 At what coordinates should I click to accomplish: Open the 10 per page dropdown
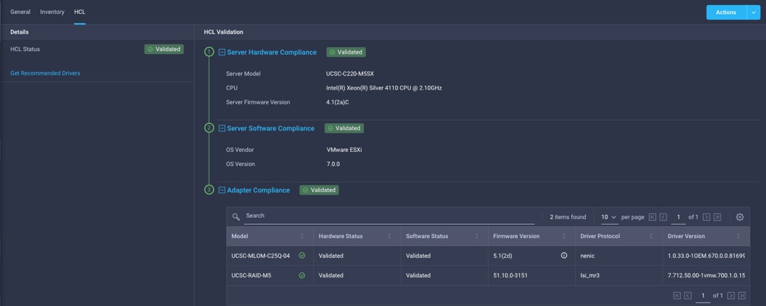pos(609,217)
